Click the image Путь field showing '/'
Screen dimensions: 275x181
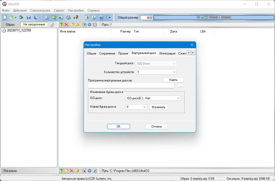192,25
